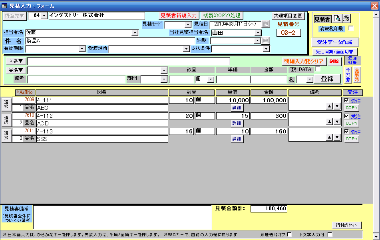
Task: Click the down arrow in row 4-112 remarks
Action: (337, 121)
